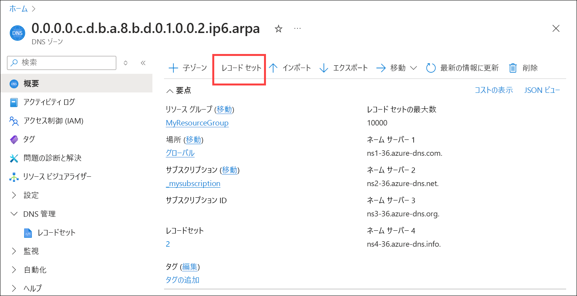577x296 pixels.
Task: Collapse the sidebar with double chevron
Action: pyautogui.click(x=143, y=63)
